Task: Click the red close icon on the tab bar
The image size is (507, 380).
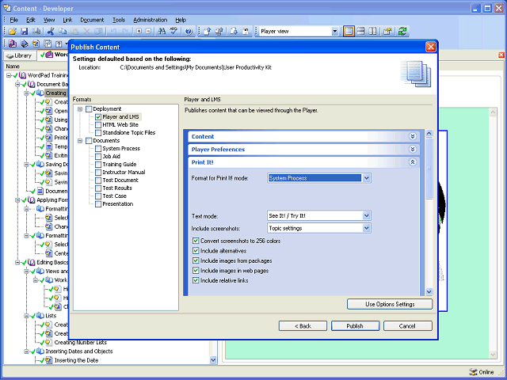Action: coord(501,55)
